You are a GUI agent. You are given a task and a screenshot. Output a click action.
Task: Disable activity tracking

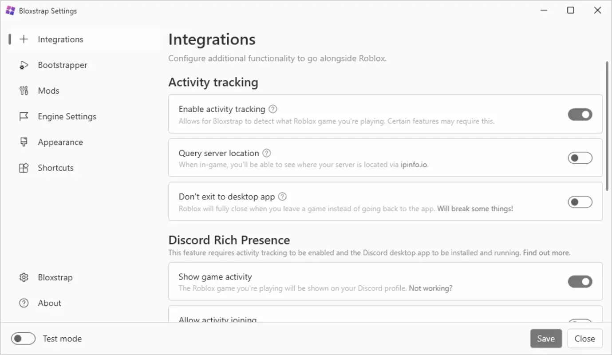(580, 114)
